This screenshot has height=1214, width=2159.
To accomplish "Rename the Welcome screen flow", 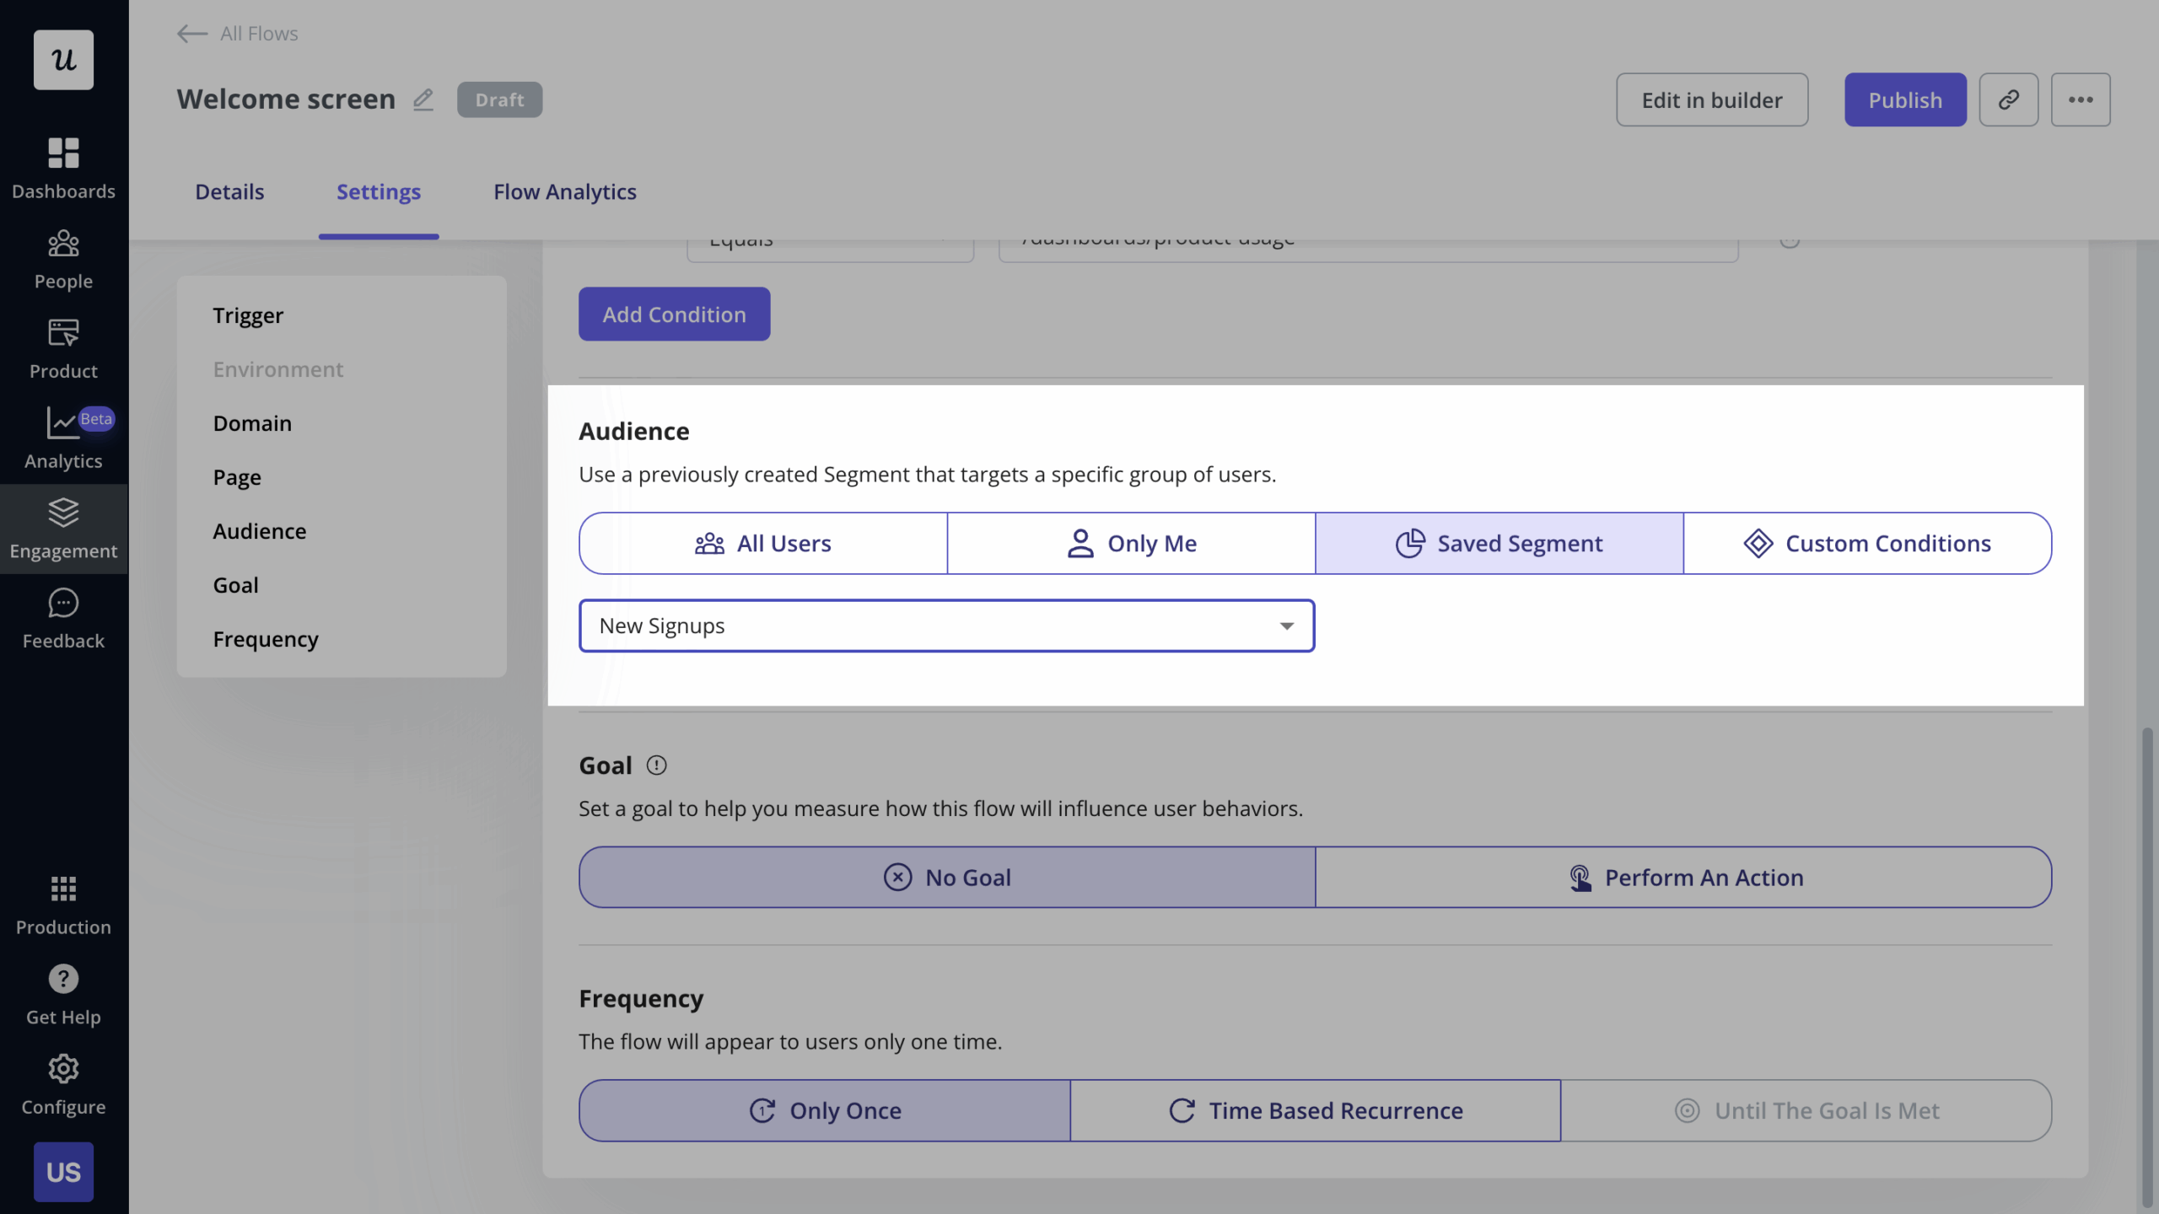I will click(423, 99).
